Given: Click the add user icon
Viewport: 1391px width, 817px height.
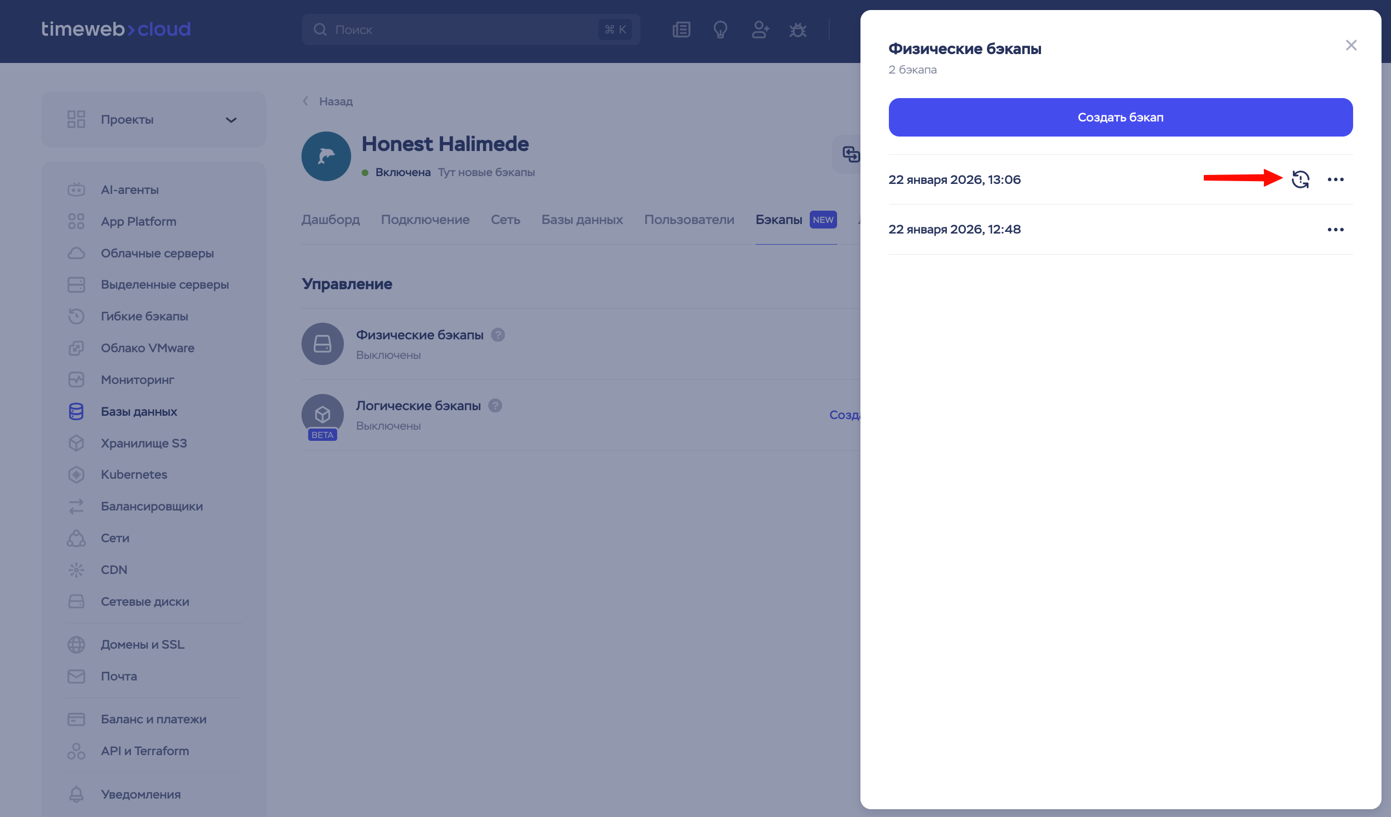Looking at the screenshot, I should (x=760, y=30).
